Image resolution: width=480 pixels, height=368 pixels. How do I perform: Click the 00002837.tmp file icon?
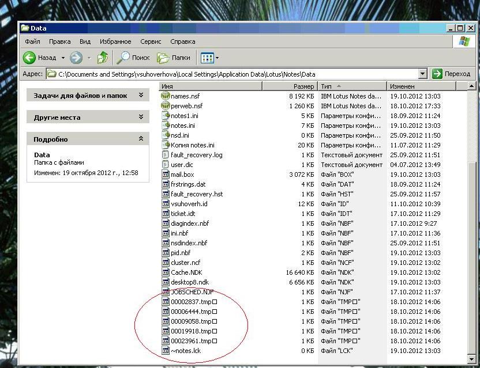pos(166,302)
